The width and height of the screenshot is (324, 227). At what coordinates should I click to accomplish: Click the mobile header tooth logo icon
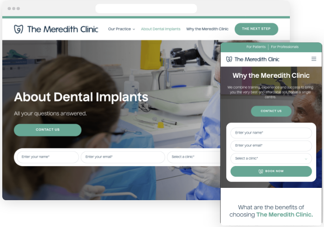coord(229,59)
